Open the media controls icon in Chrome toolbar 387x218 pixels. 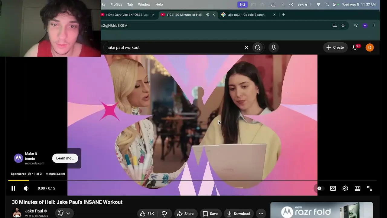click(x=356, y=26)
